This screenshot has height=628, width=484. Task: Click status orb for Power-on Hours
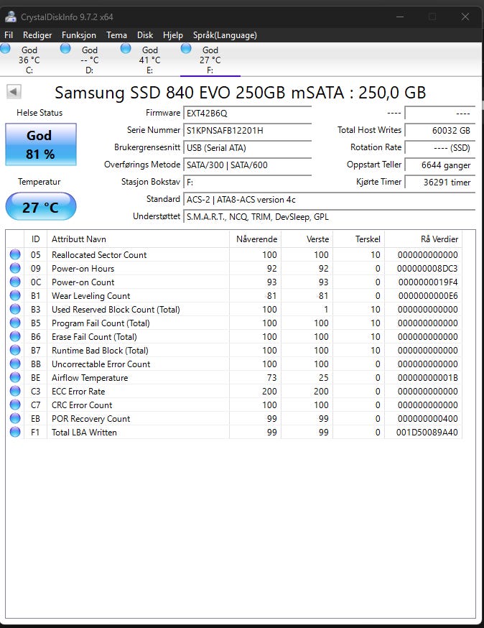pos(15,268)
